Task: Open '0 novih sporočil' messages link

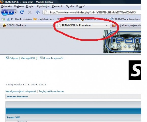Action: click(53, 58)
